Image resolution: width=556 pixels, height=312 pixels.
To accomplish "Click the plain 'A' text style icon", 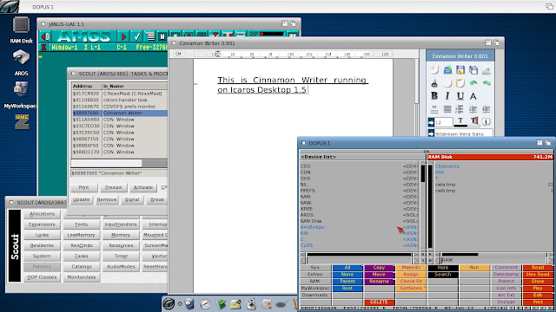I will (x=473, y=96).
